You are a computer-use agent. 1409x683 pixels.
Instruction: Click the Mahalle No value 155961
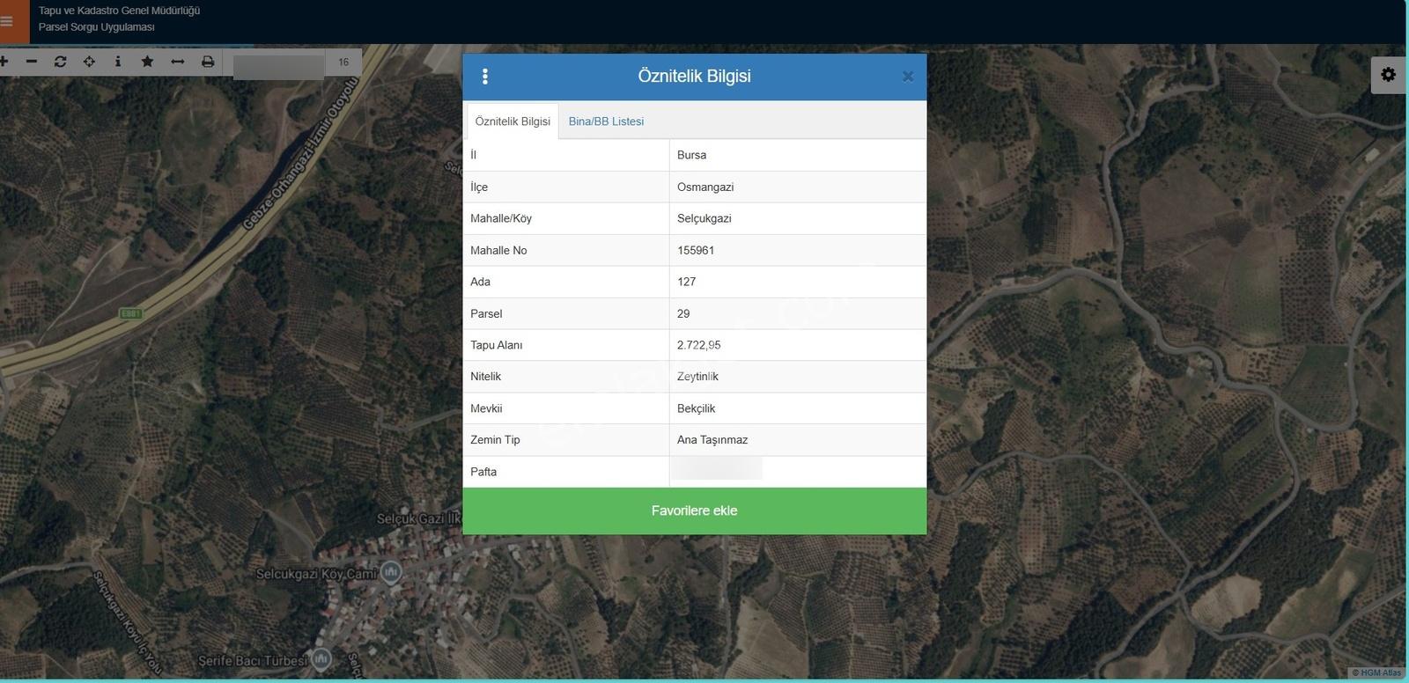click(x=696, y=250)
